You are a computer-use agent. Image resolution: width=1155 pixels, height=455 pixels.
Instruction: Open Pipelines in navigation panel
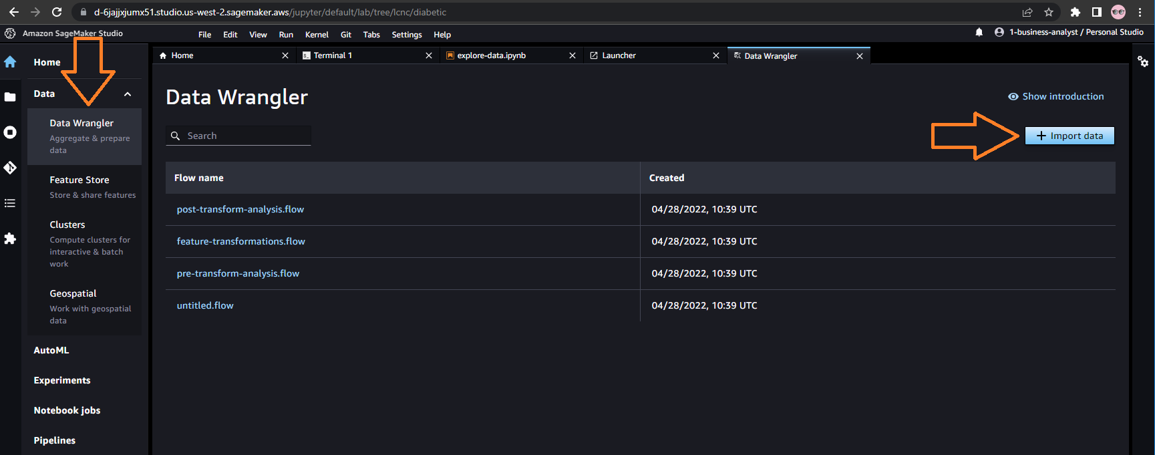pyautogui.click(x=55, y=440)
